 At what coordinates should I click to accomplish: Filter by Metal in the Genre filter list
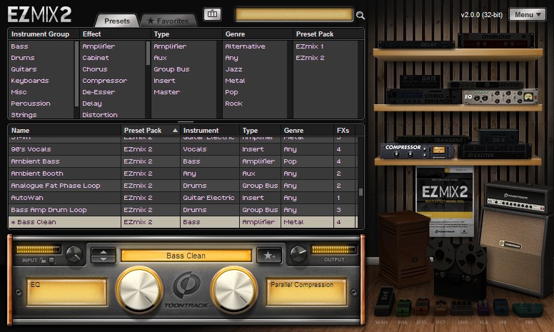click(x=235, y=81)
